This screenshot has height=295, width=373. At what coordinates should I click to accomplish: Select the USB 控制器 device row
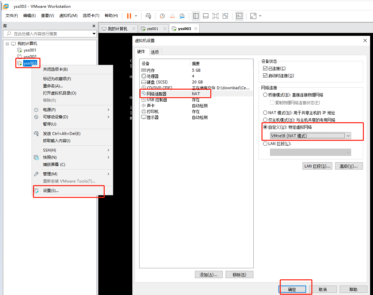[196, 100]
